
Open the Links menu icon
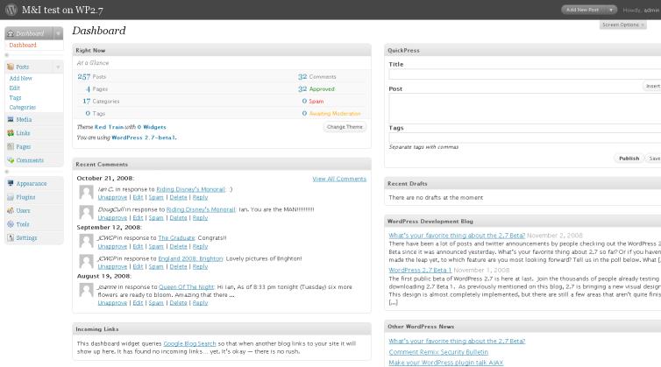click(x=10, y=133)
